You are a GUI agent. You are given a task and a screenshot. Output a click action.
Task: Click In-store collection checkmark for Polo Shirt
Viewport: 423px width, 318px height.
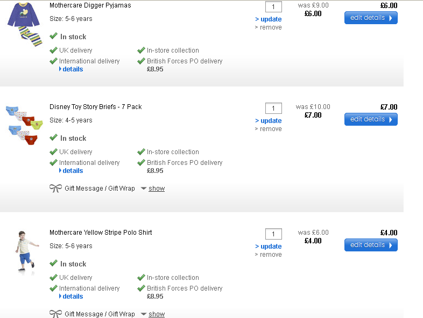click(x=141, y=277)
